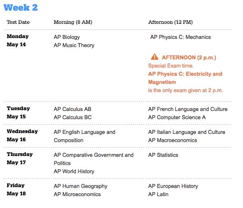243x208 pixels.
Task: Select AP Calculus BC entry
Action: [x=73, y=117]
